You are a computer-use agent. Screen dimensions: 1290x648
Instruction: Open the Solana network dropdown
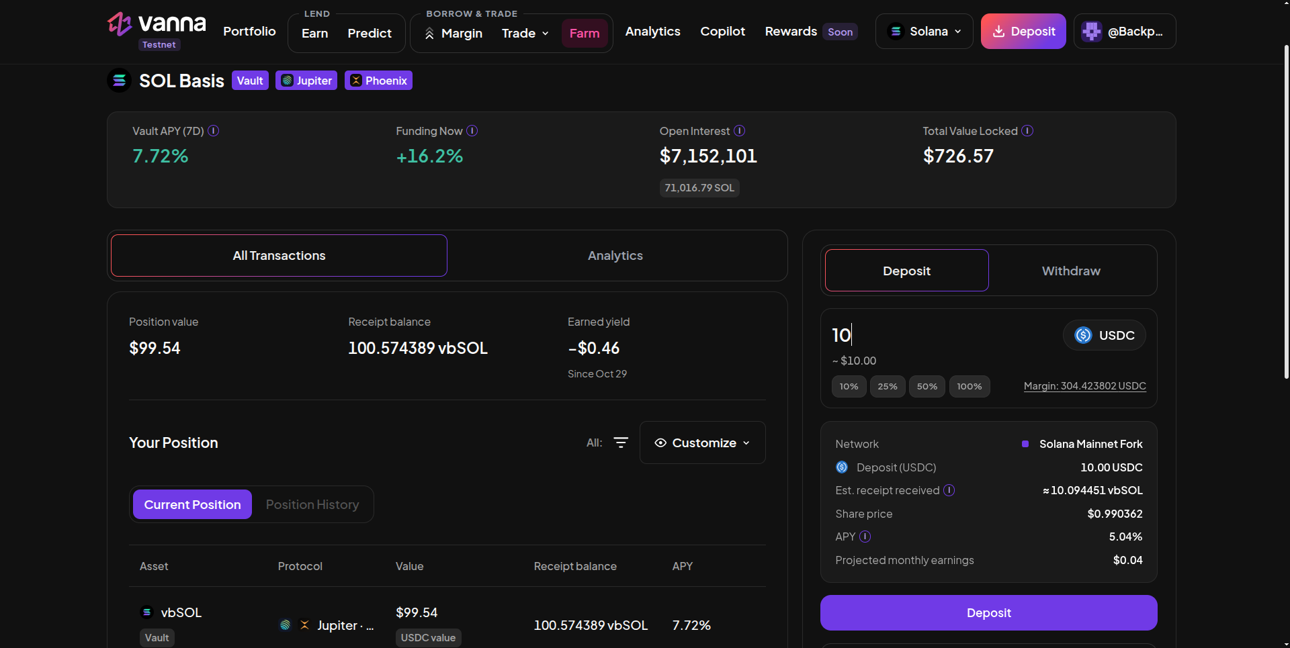(x=924, y=32)
